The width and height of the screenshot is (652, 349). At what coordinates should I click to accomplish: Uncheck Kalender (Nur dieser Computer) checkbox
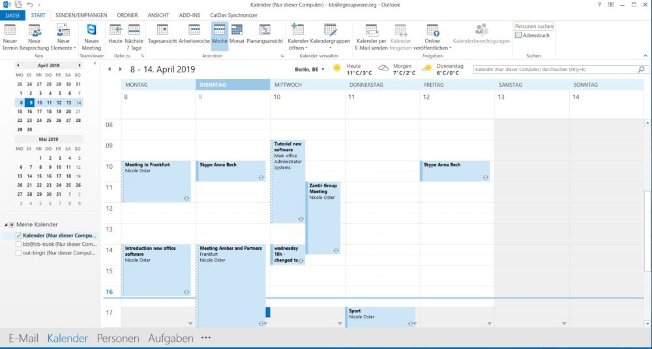click(x=18, y=235)
